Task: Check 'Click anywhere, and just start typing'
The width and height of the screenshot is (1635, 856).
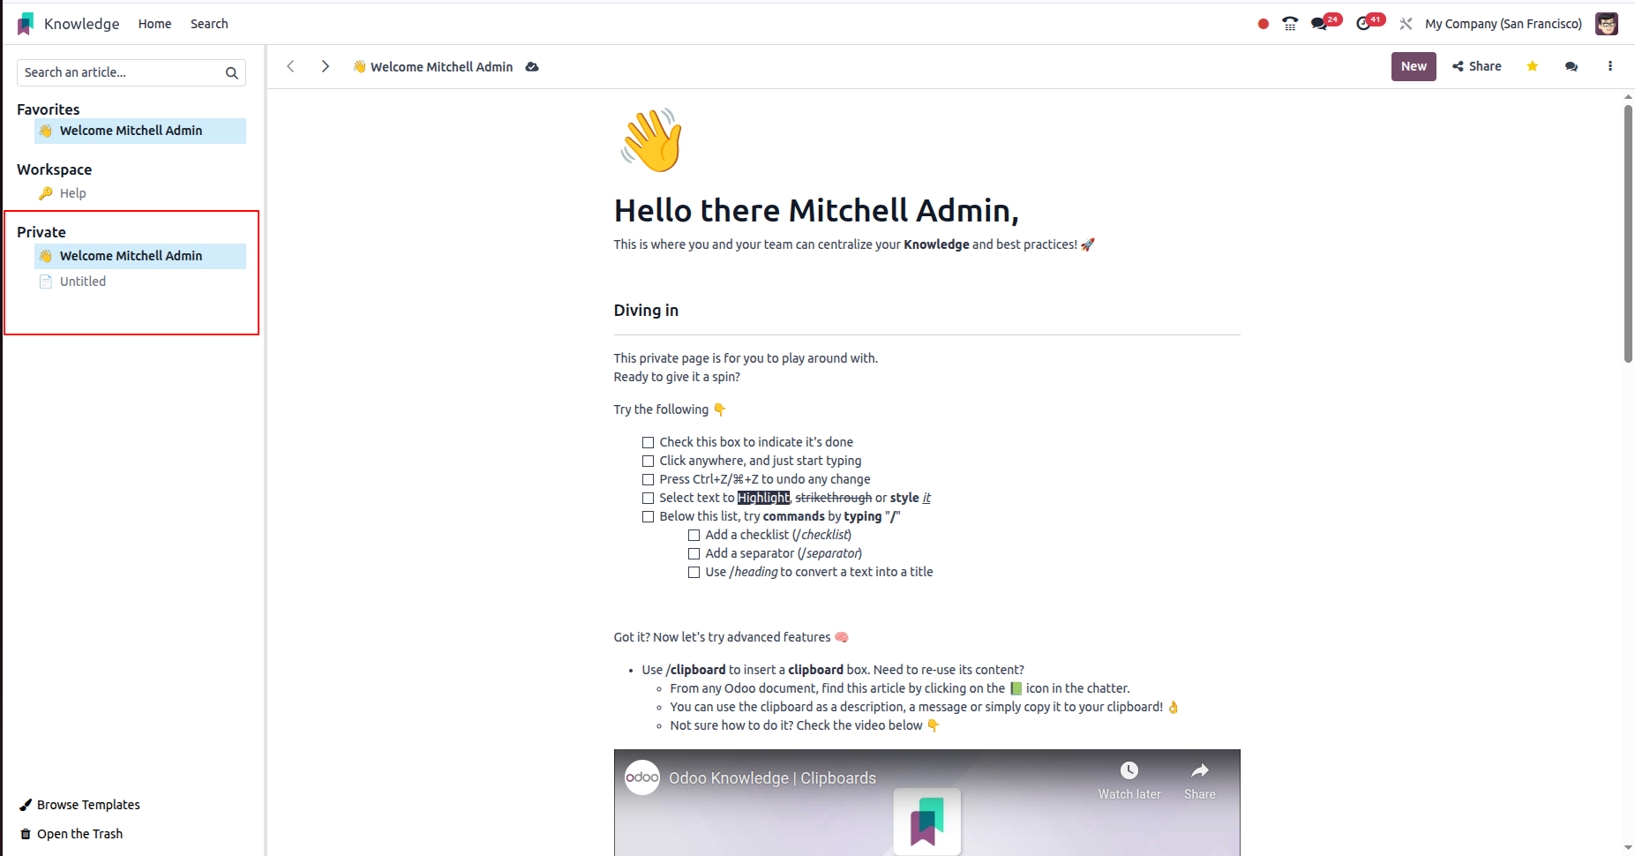Action: 648,461
